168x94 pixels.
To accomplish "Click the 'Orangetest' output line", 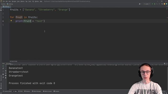I will click(16, 76).
